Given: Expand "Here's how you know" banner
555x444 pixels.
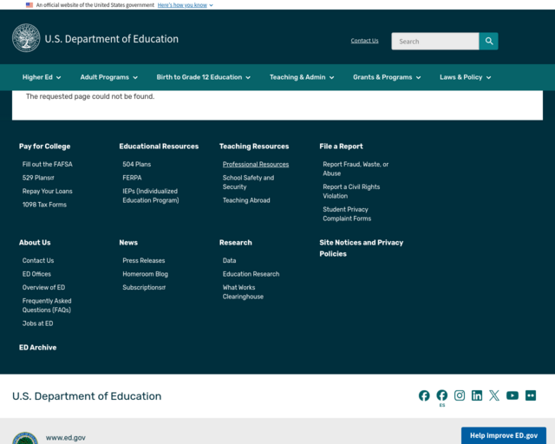Looking at the screenshot, I should tap(185, 5).
